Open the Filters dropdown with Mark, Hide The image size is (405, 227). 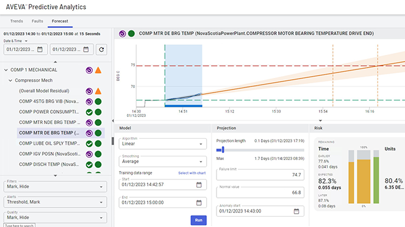point(56,187)
